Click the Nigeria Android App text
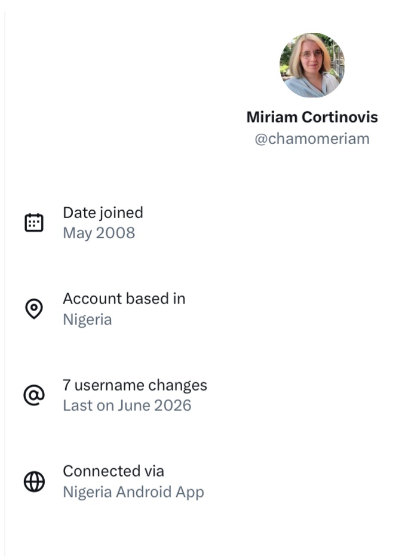The image size is (408, 556). point(133,492)
